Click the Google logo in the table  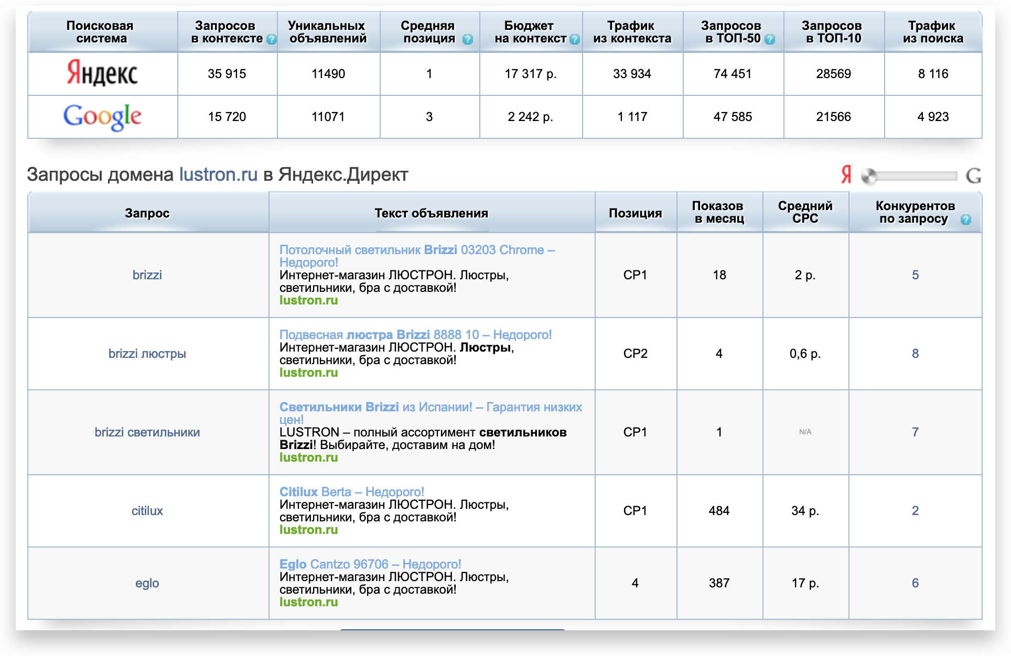coord(102,116)
